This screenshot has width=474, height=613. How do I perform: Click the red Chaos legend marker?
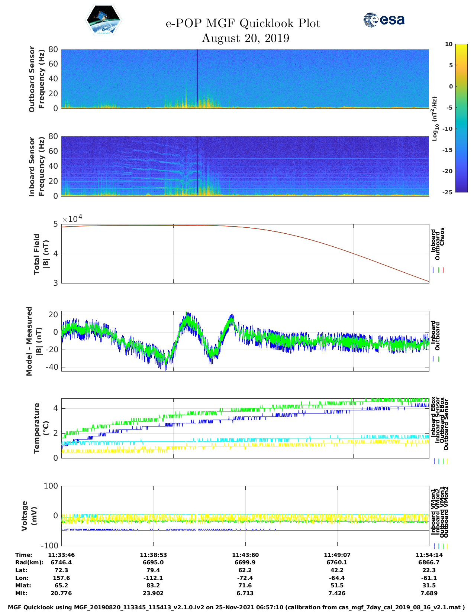click(x=443, y=270)
